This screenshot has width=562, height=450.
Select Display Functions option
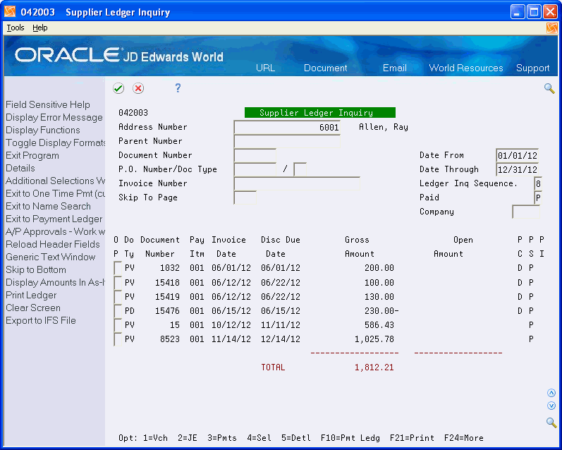tap(42, 130)
